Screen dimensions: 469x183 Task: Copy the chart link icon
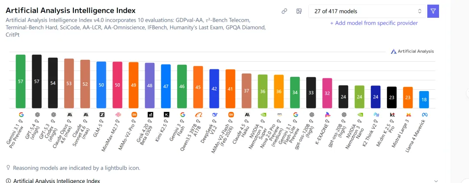(x=284, y=11)
